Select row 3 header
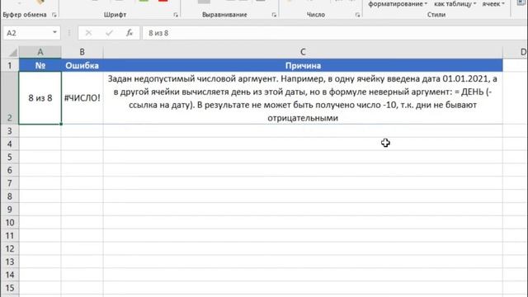Screen dimensions: 528x297 point(9,131)
